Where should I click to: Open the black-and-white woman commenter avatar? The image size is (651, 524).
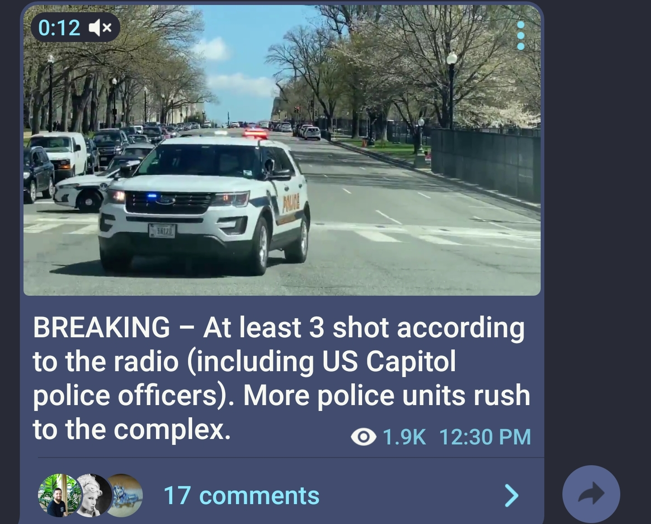click(94, 496)
